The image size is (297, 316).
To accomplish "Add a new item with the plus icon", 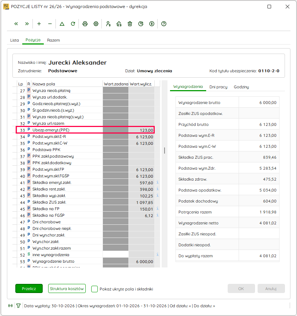I will [39, 24].
